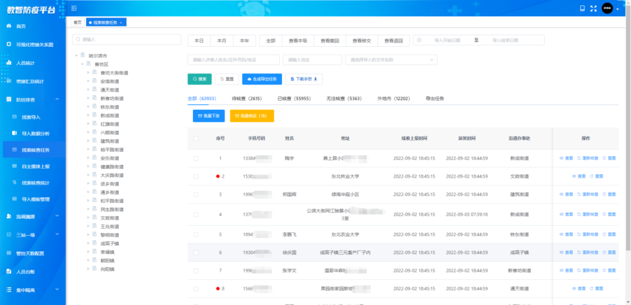The image size is (631, 305).
Task: Open 可视化密接关系图 in sidebar
Action: click(9, 44)
